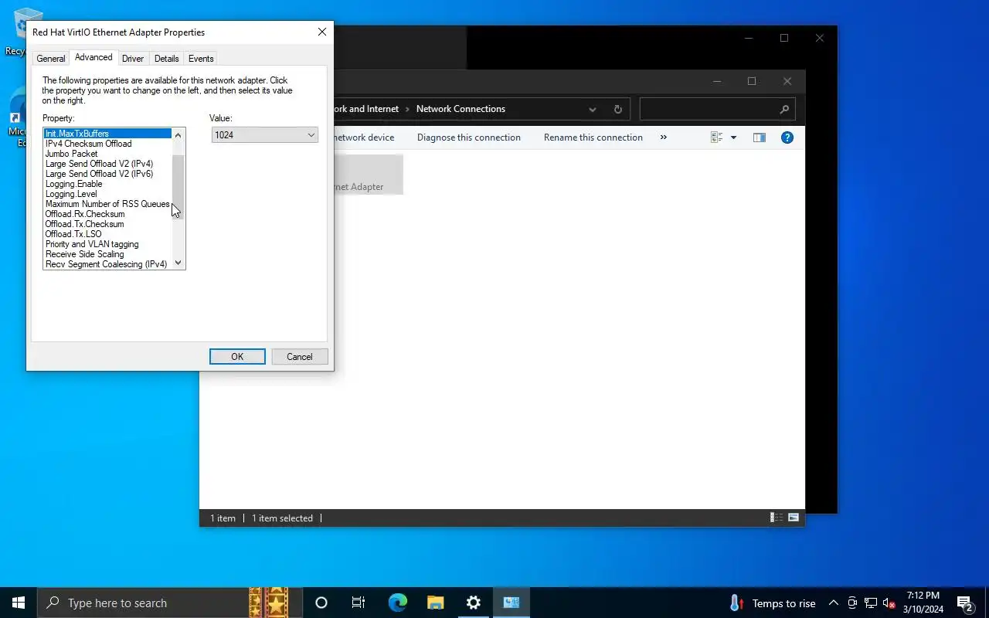Open the Network Connections help icon
The image size is (989, 618).
tap(787, 138)
